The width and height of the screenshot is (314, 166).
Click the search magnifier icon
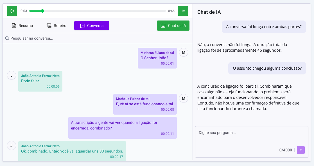[x=7, y=38]
